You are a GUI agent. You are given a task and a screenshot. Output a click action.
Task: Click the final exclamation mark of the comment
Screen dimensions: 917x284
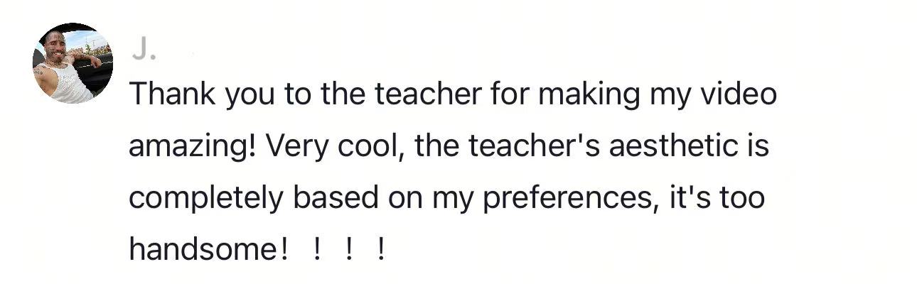[x=382, y=249]
